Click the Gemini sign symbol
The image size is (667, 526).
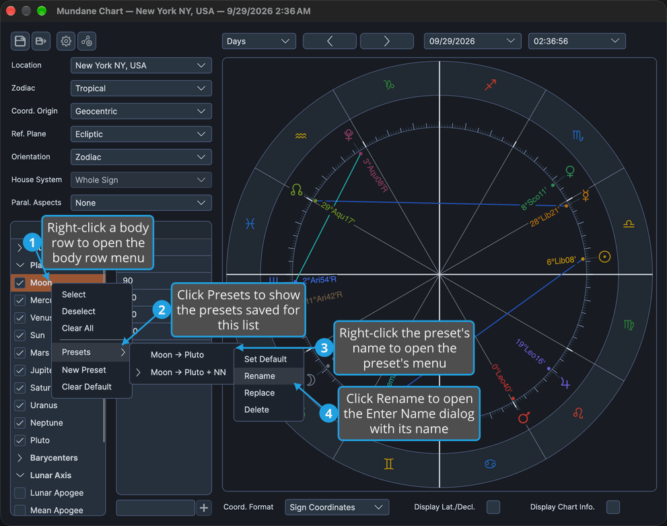389,464
